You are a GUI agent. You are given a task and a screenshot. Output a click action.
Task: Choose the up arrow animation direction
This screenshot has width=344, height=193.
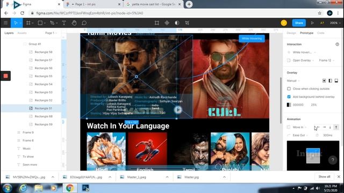click(x=336, y=127)
